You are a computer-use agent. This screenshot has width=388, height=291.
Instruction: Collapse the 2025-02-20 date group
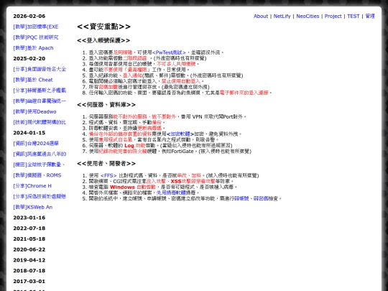(x=29, y=59)
